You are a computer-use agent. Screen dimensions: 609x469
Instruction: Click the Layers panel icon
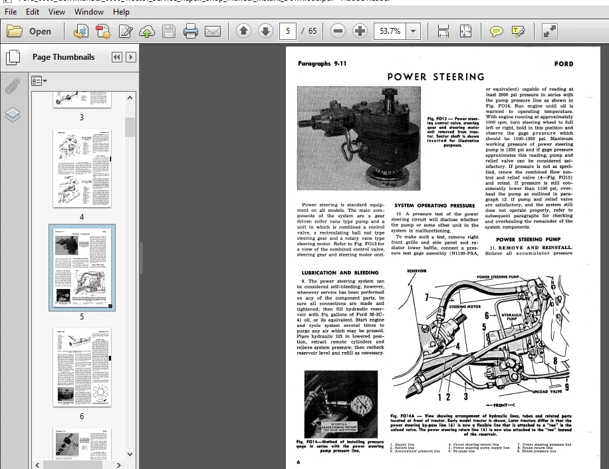pyautogui.click(x=13, y=114)
